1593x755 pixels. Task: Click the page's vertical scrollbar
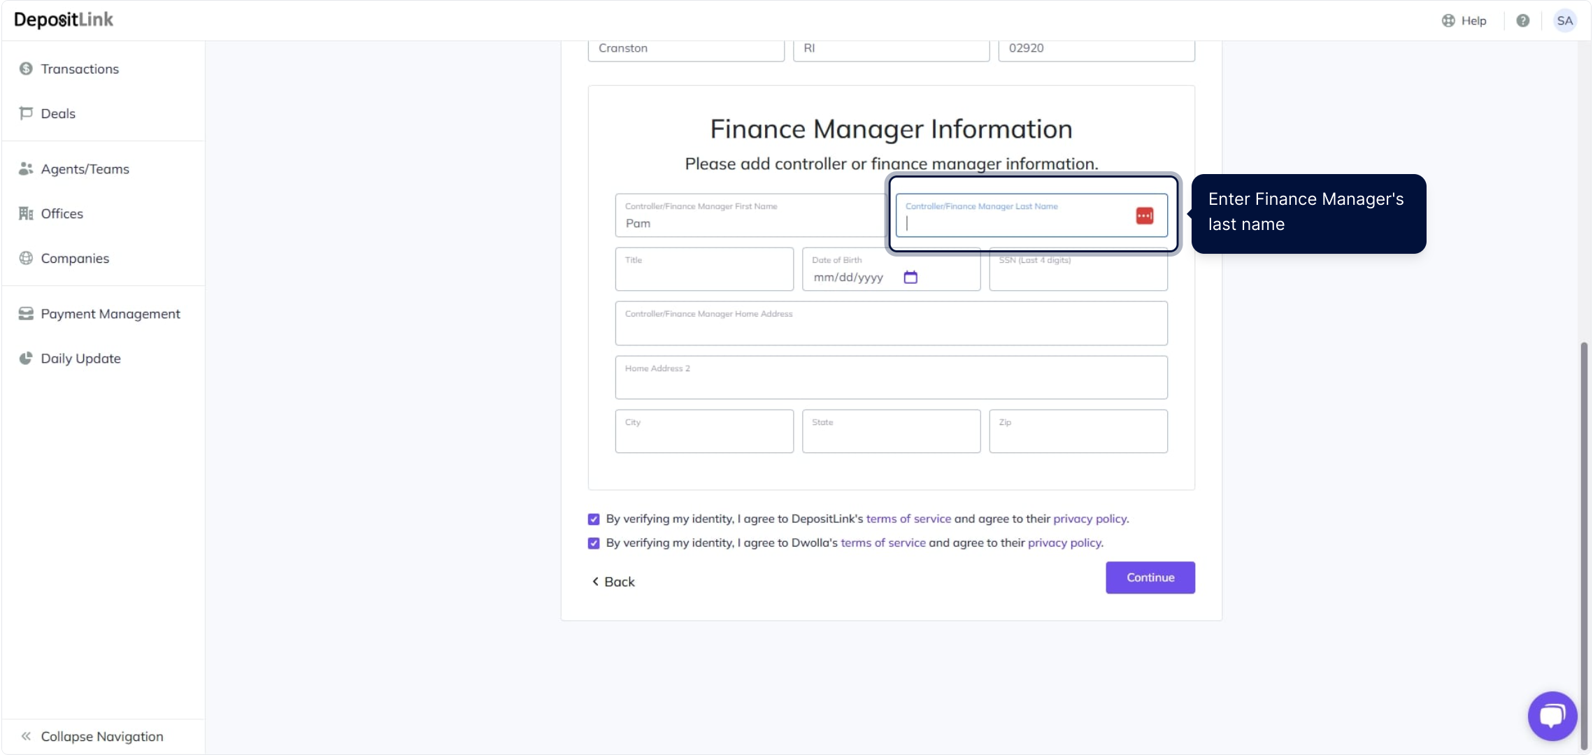tap(1584, 545)
